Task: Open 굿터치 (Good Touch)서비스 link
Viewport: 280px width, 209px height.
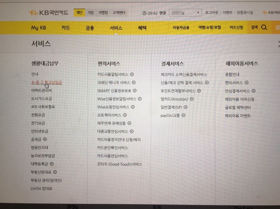Action: [119, 164]
